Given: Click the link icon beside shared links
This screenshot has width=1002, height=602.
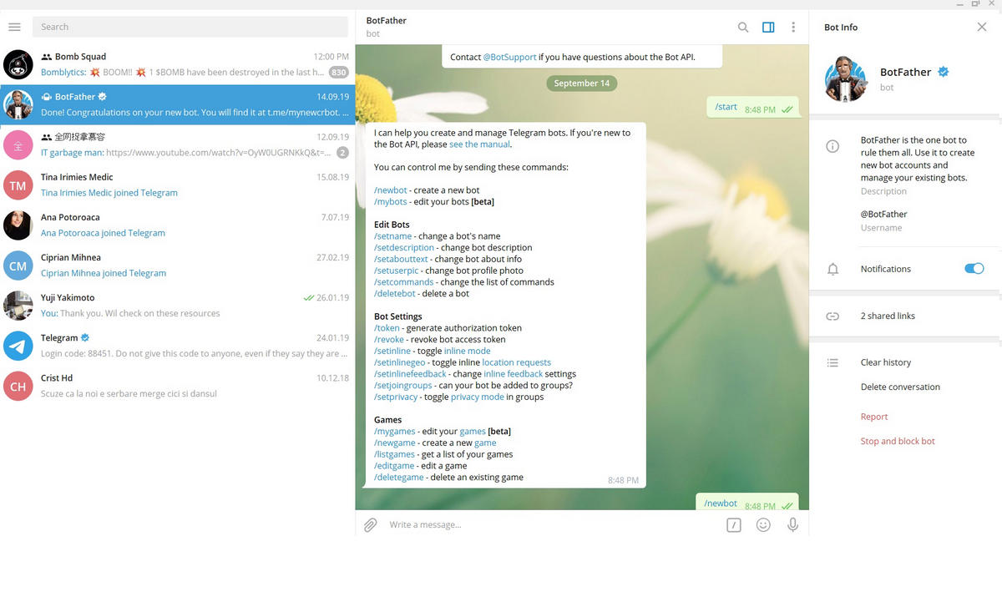Looking at the screenshot, I should (x=832, y=316).
